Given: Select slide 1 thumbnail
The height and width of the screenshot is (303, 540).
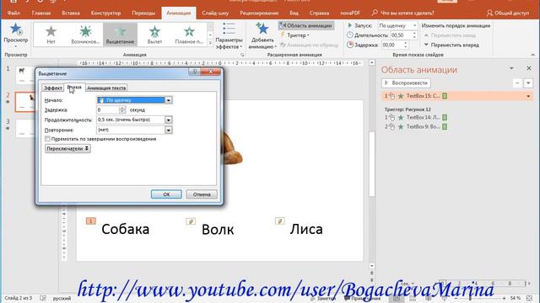Looking at the screenshot, I should click(25, 75).
